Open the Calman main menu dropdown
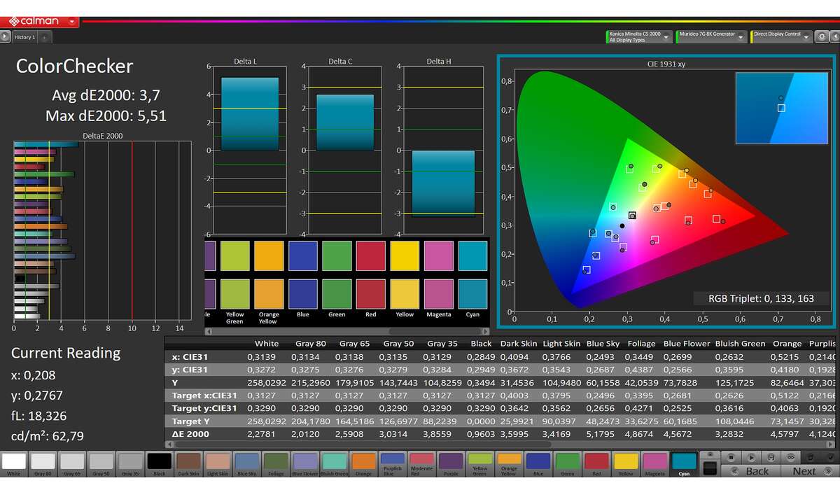The width and height of the screenshot is (840, 504). pyautogui.click(x=72, y=22)
